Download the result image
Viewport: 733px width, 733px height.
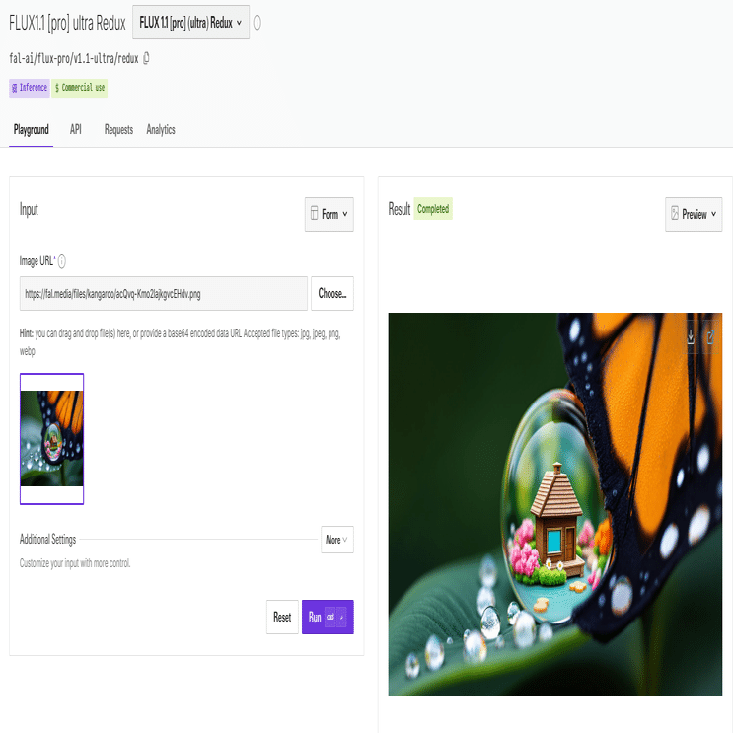click(691, 336)
